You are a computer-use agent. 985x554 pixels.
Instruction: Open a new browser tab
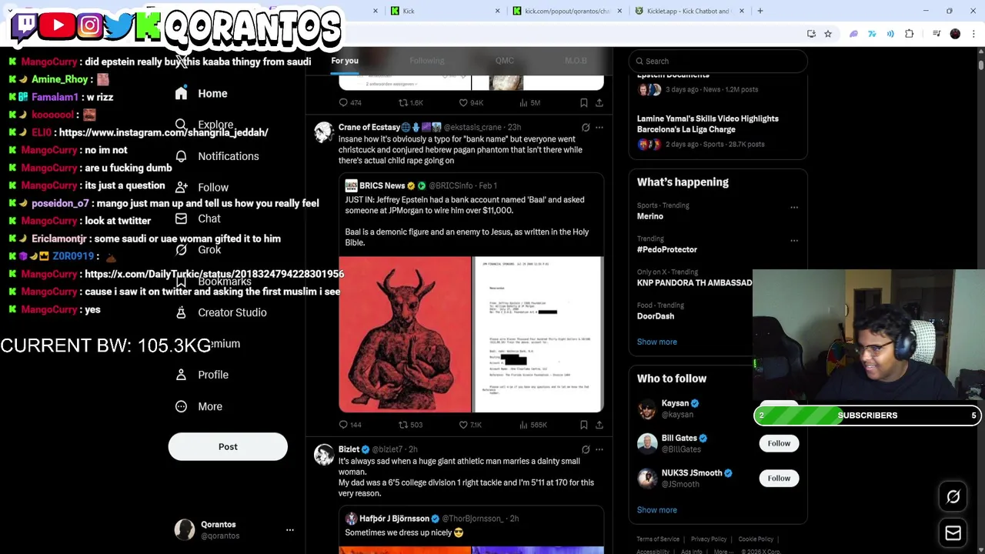(760, 11)
